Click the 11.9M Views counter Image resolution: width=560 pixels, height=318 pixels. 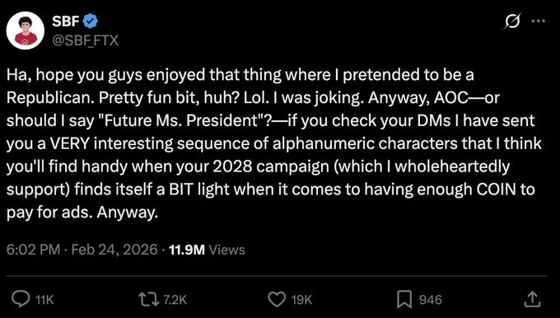pos(207,250)
